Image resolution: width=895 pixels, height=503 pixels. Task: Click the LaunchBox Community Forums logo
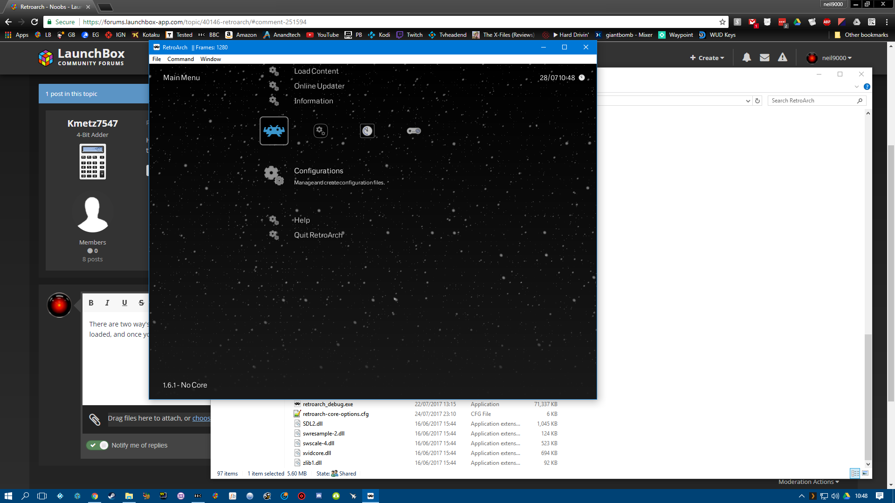(82, 57)
